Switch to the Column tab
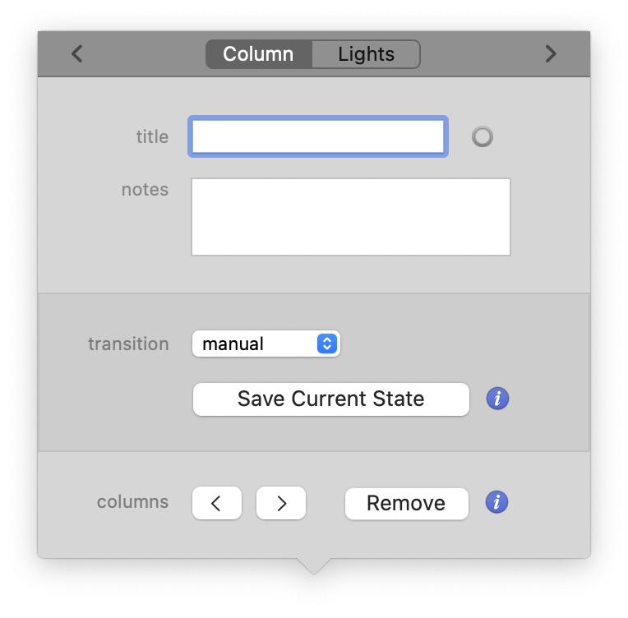 point(258,54)
